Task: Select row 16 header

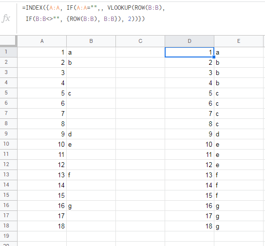Action: tap(8, 206)
